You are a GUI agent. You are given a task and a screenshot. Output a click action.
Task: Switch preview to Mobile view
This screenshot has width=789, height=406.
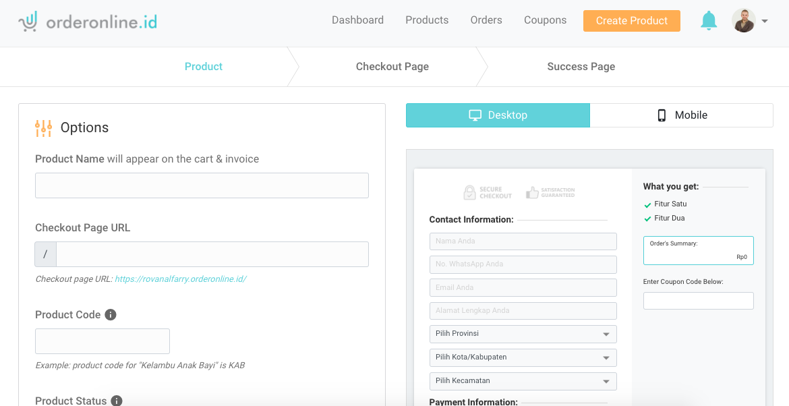click(x=681, y=115)
